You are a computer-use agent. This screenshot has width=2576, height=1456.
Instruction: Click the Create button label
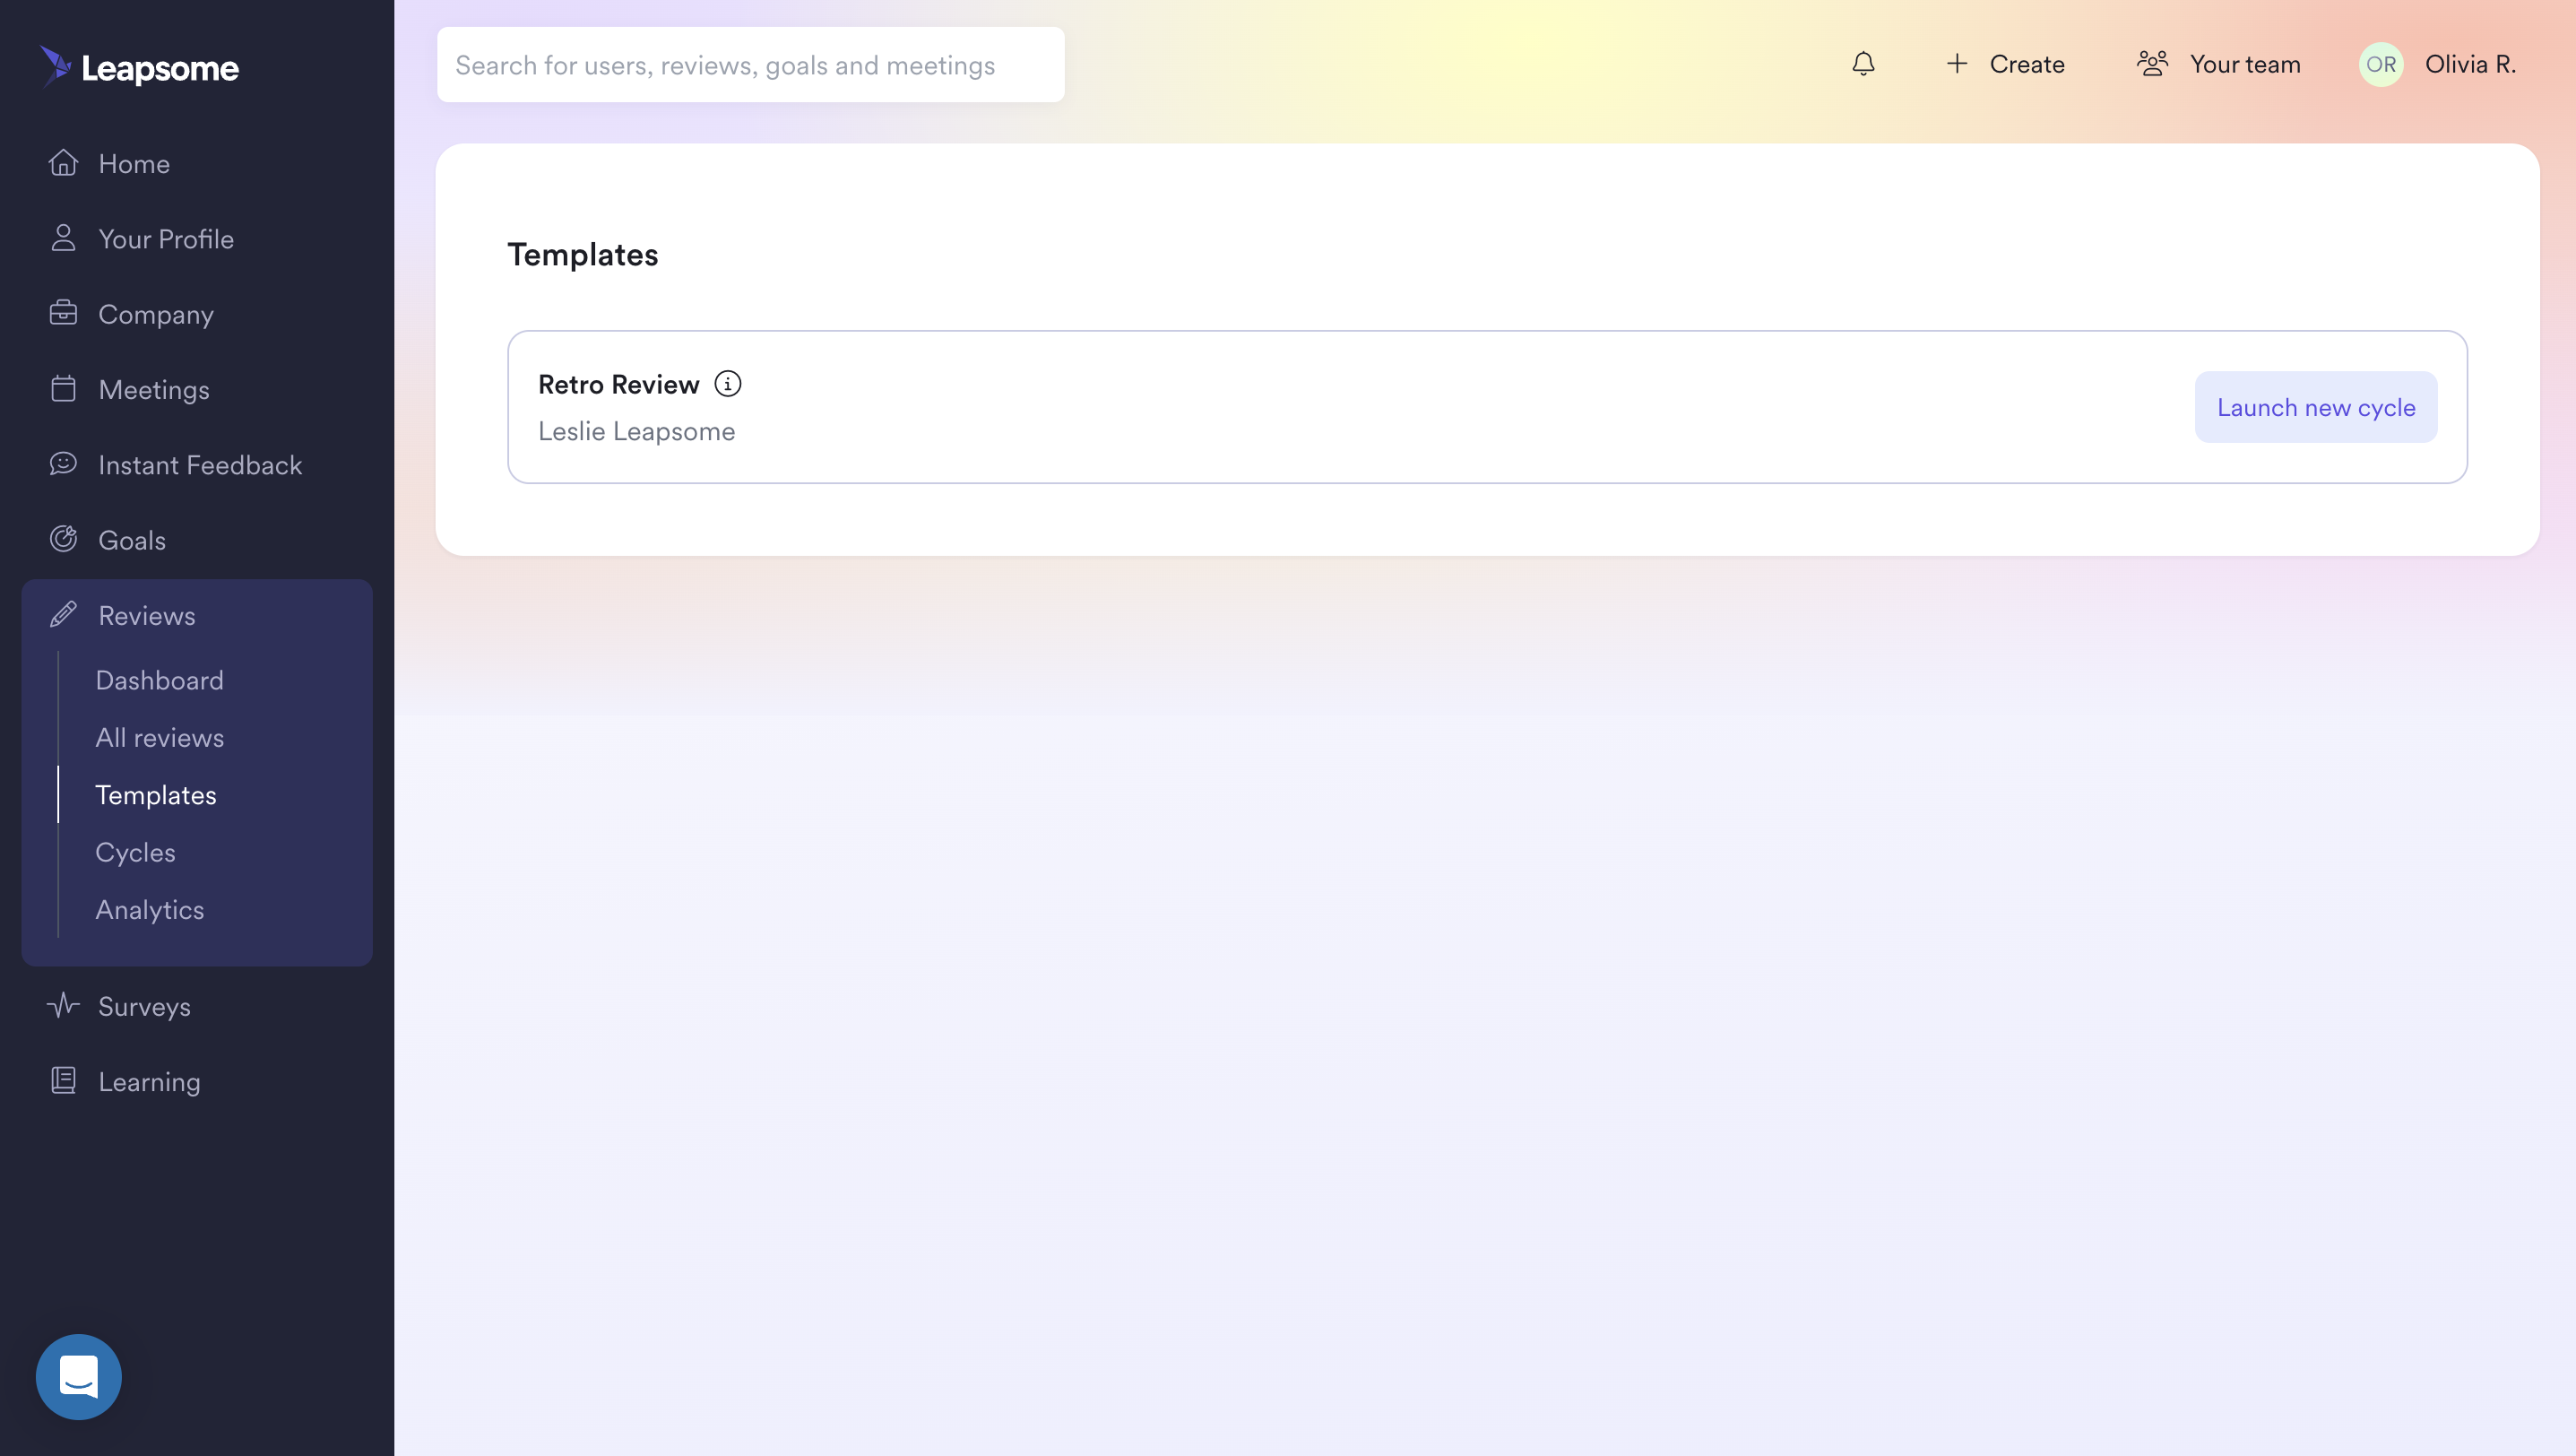click(2026, 64)
